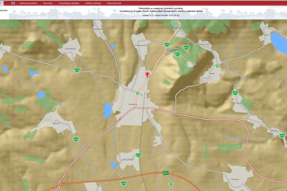Click the 24146 road number shield
The height and width of the screenshot is (191, 287).
[282, 135]
